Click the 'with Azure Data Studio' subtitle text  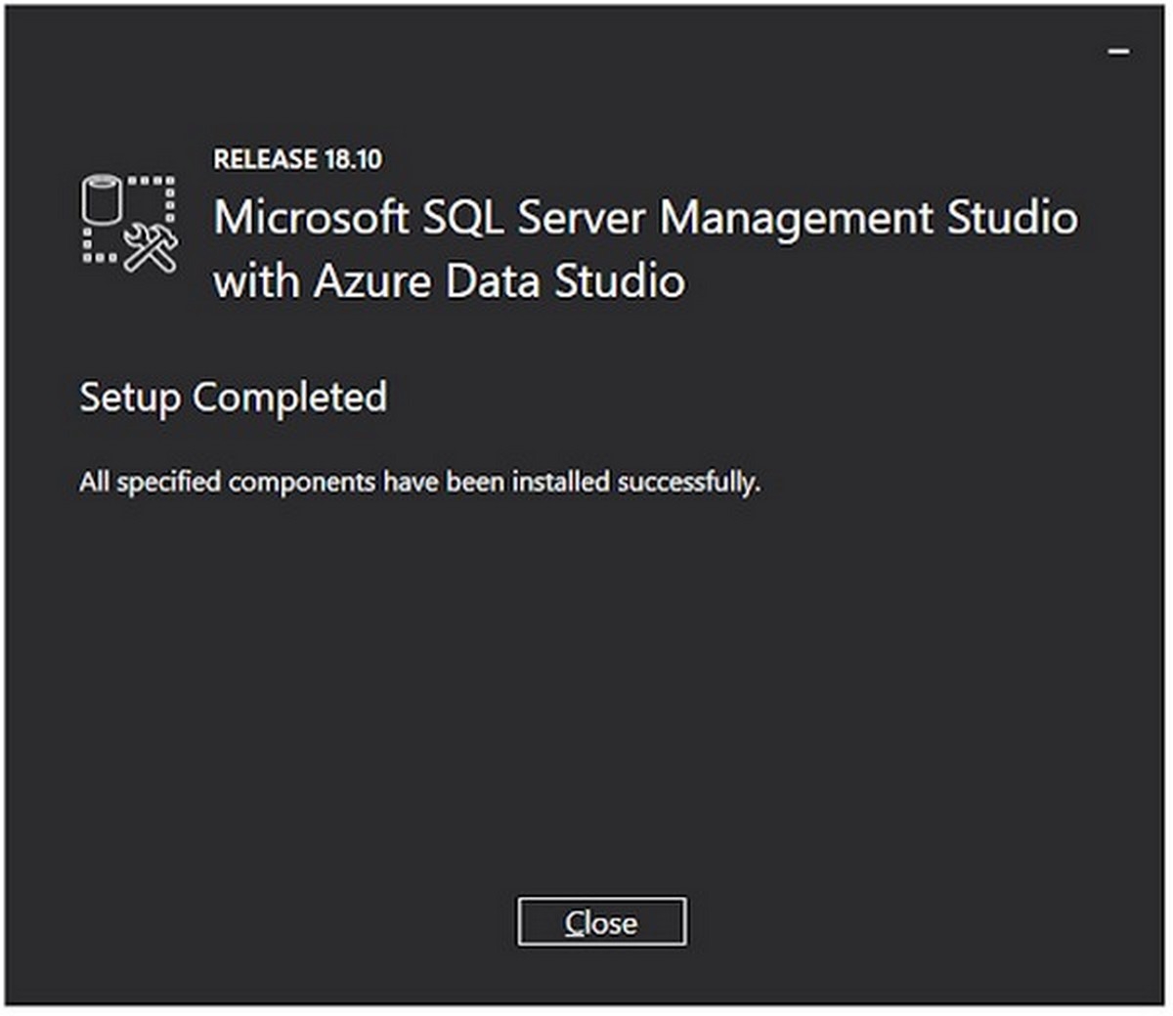[x=450, y=281]
